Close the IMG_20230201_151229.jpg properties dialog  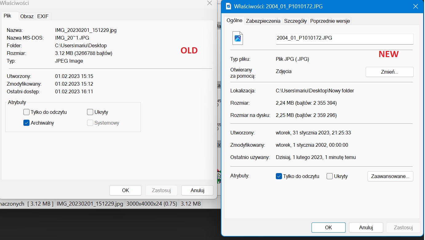pos(209,3)
